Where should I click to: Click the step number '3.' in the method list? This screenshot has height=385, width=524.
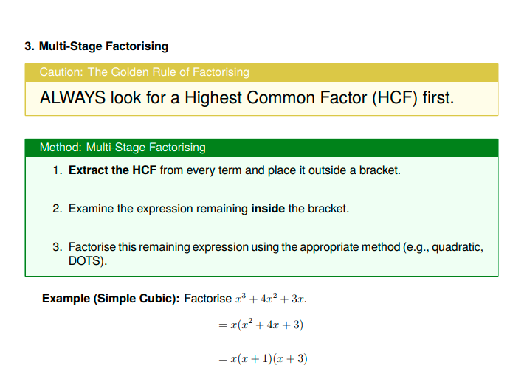[57, 247]
